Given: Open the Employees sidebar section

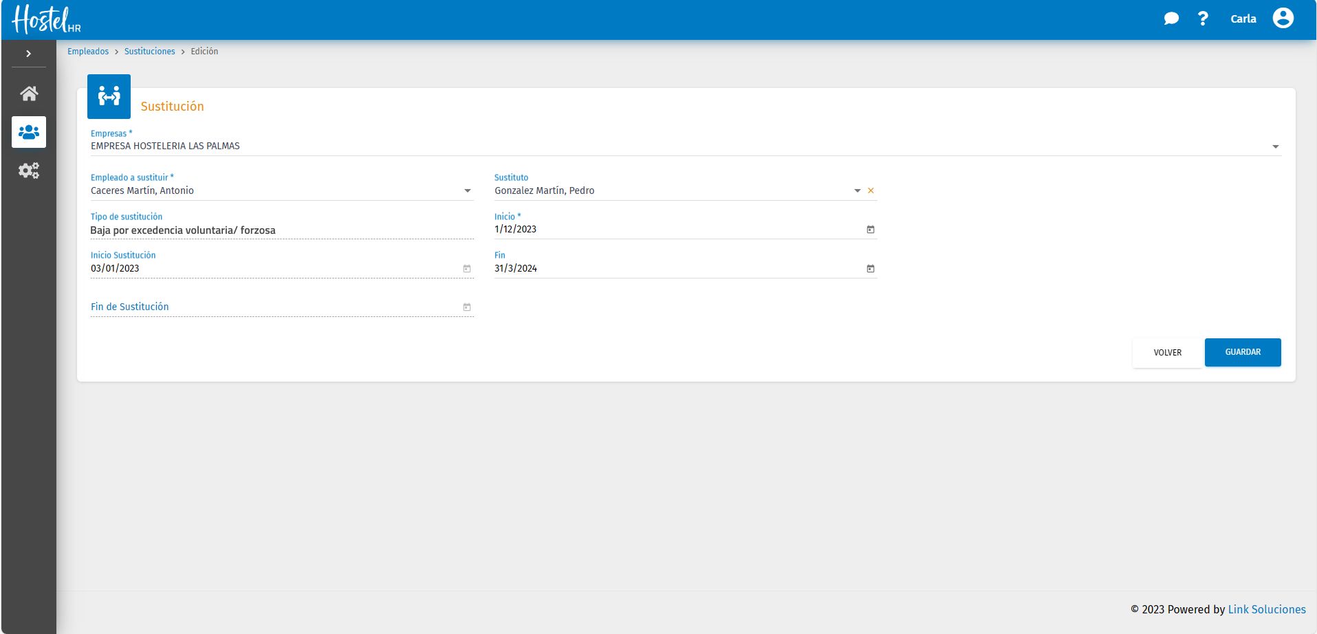Looking at the screenshot, I should coord(29,132).
